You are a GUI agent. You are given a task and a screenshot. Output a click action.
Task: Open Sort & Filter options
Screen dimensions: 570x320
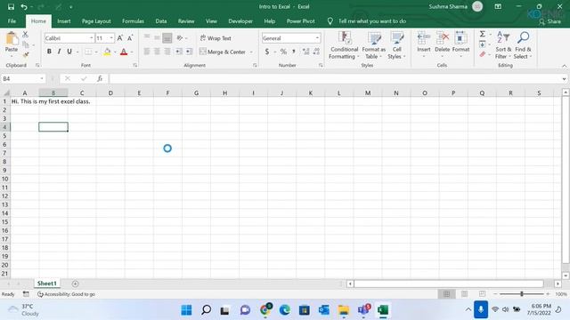click(x=503, y=45)
